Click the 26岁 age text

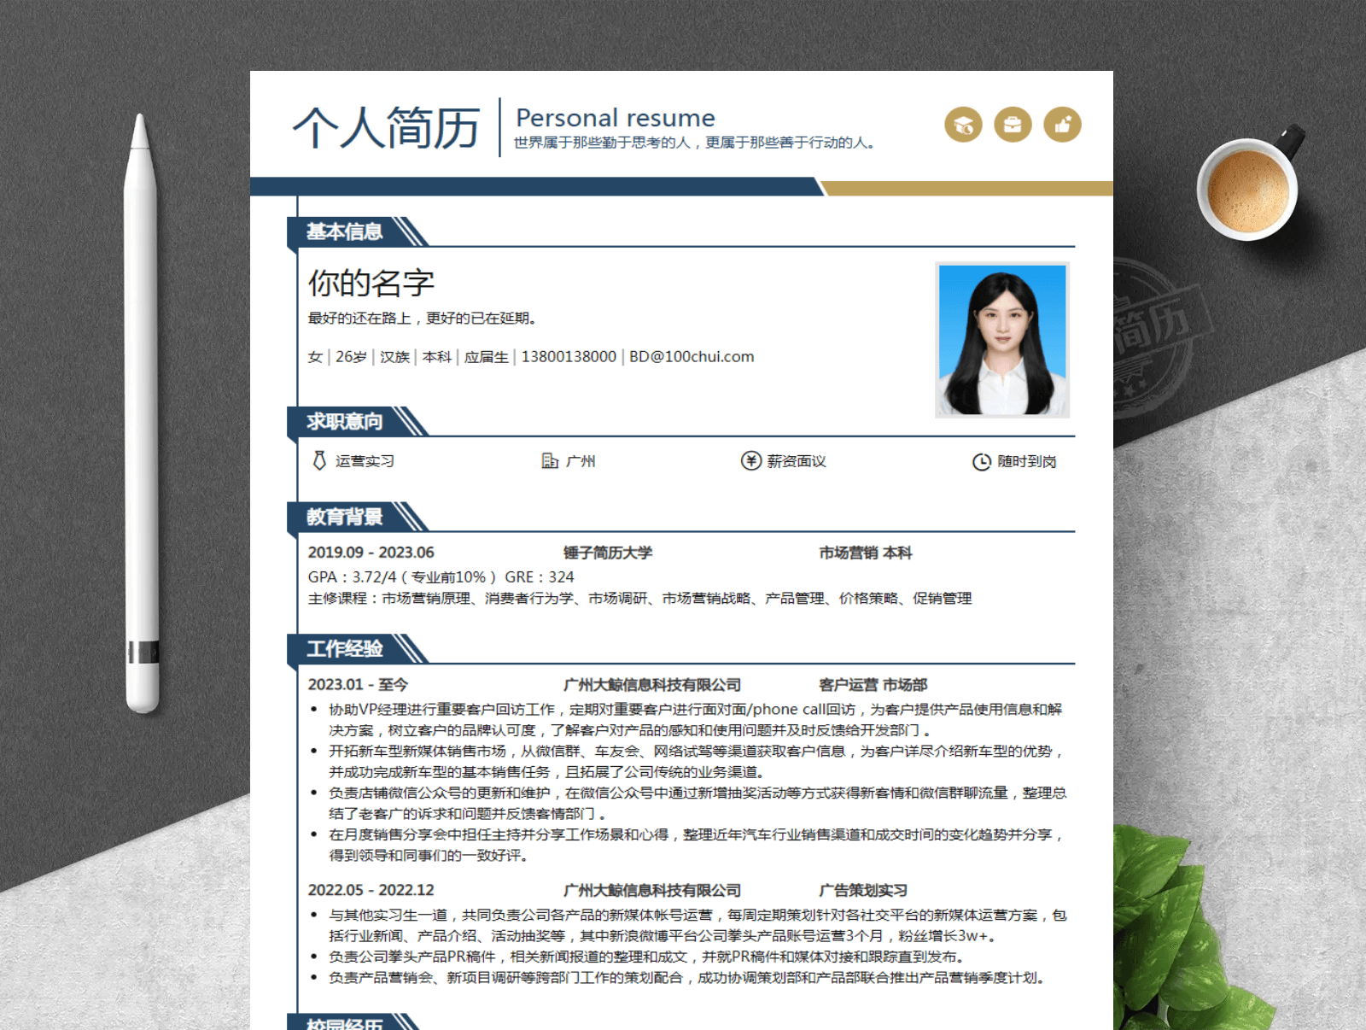351,357
